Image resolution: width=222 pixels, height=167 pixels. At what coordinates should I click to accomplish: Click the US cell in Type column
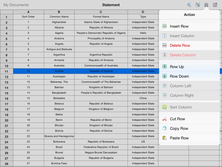pos(143,141)
